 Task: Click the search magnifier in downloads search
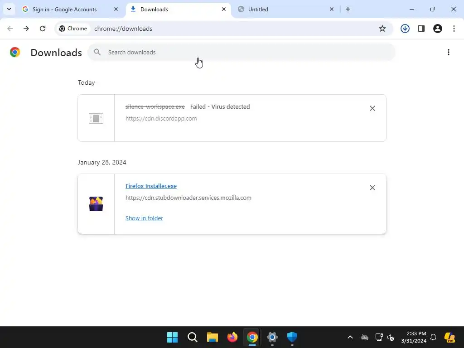pos(97,52)
